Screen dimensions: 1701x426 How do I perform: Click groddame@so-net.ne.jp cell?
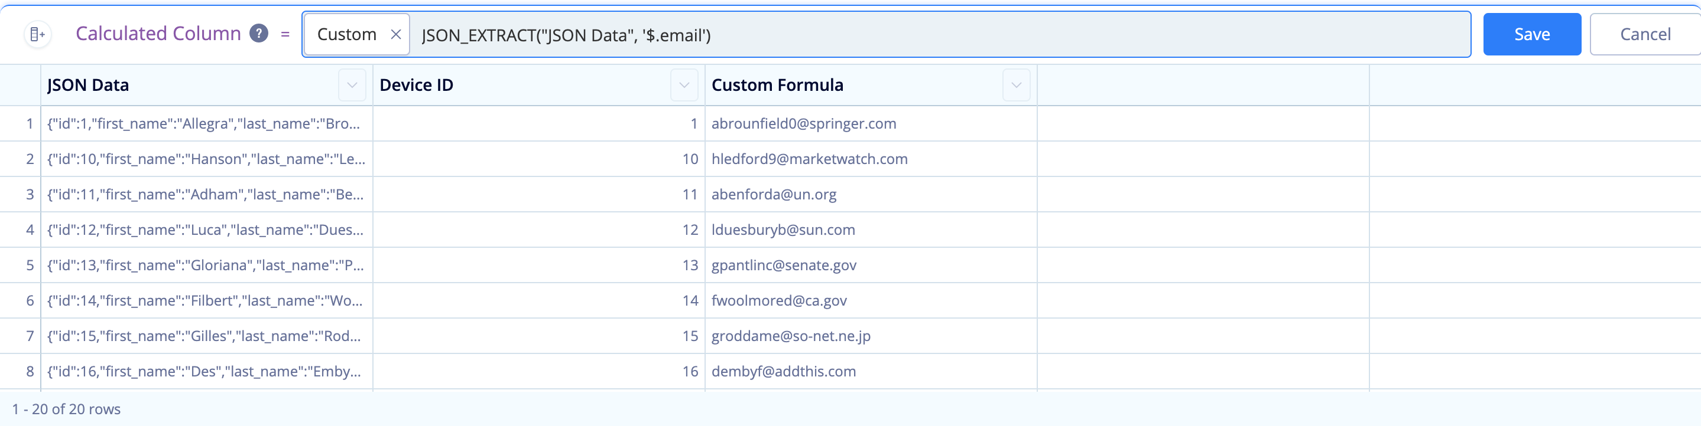tap(871, 336)
